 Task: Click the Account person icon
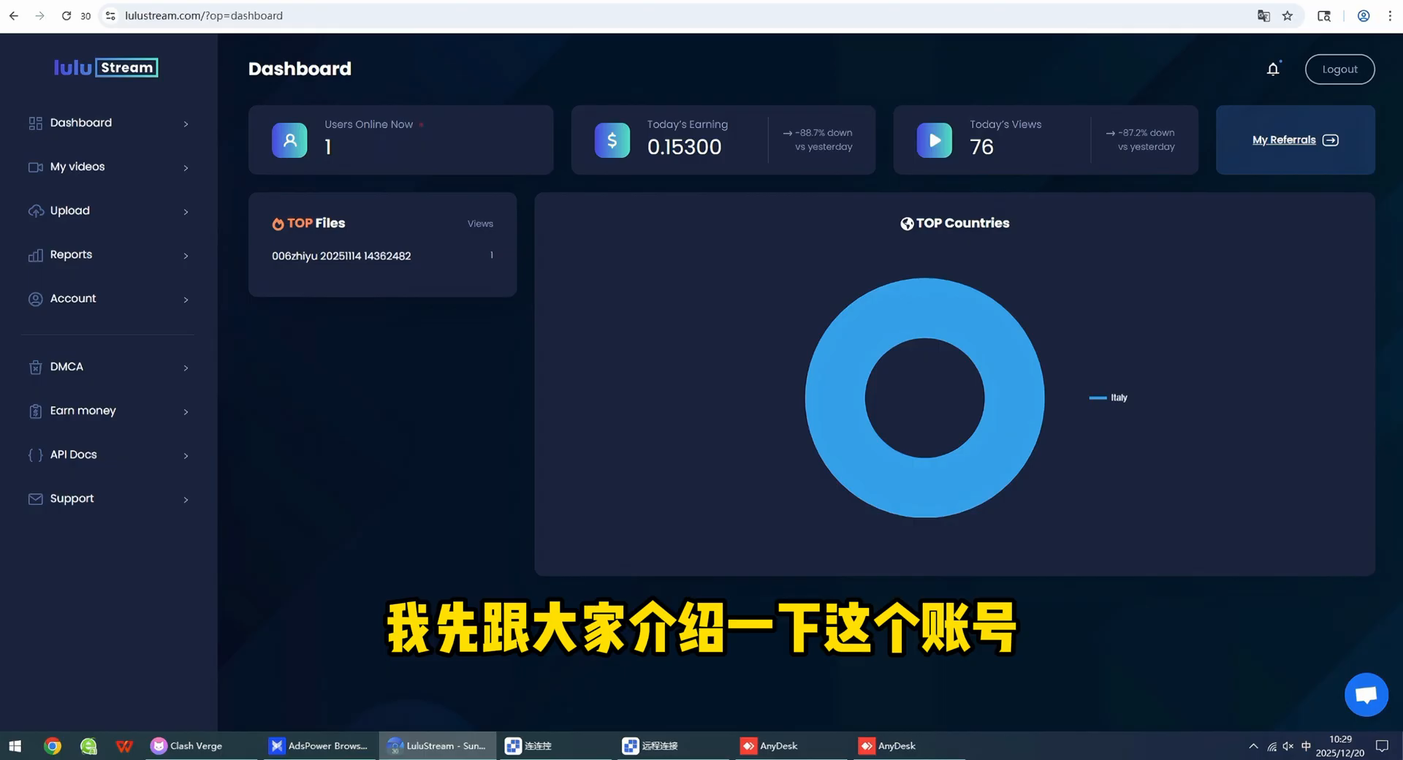(35, 299)
